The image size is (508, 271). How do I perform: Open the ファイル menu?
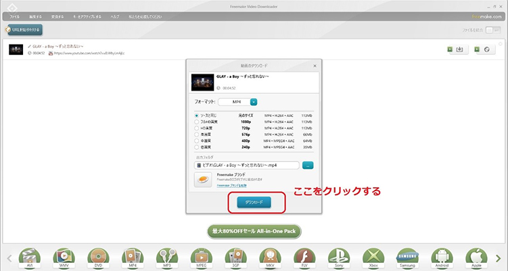click(x=14, y=16)
